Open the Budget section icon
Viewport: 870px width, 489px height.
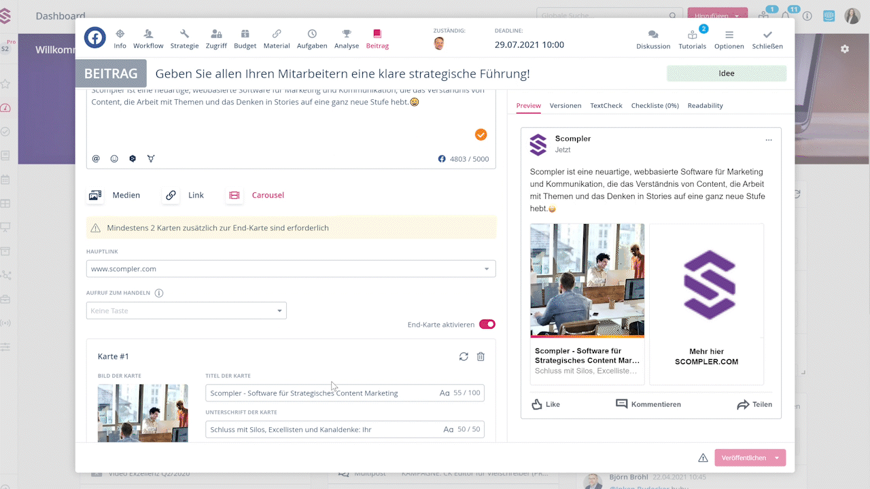245,34
